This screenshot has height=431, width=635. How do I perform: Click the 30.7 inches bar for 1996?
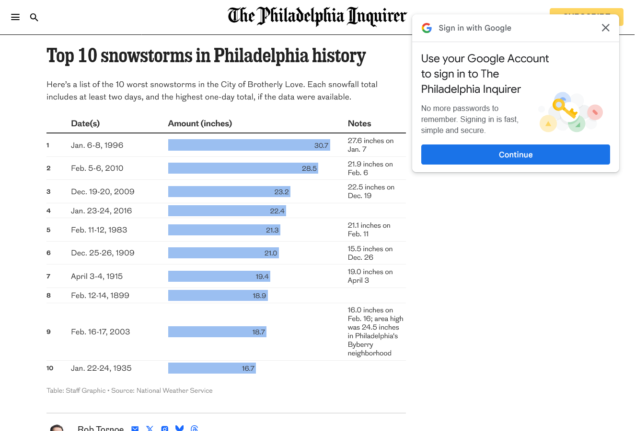[249, 145]
